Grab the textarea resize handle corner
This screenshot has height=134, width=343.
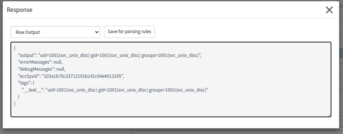(329, 115)
